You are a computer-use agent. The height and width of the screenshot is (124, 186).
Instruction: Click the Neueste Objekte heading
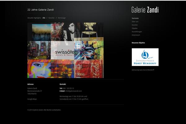[138, 43]
